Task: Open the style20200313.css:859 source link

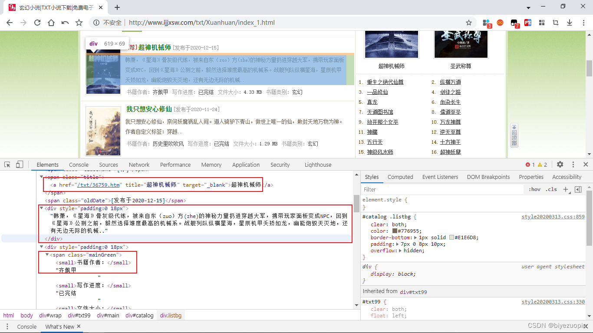Action: tap(553, 216)
